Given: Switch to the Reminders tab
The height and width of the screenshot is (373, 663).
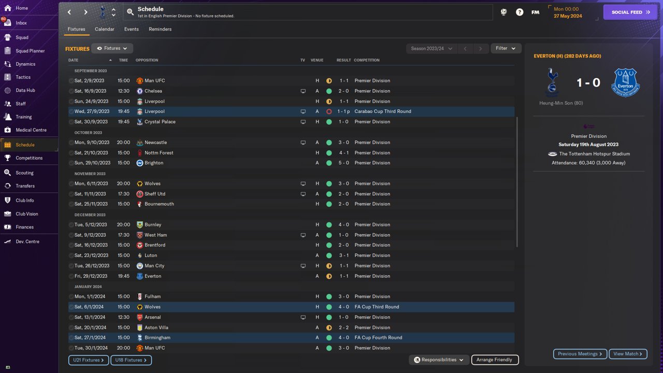Looking at the screenshot, I should [160, 29].
